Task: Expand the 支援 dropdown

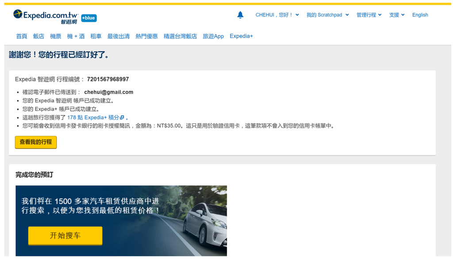Action: pyautogui.click(x=394, y=14)
